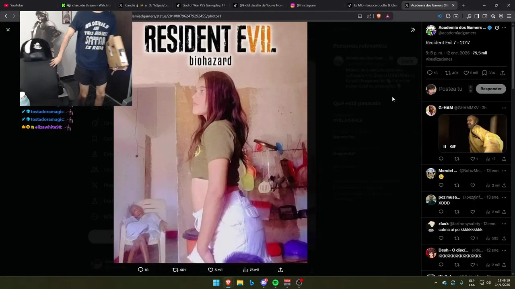Open G-HAM reply's more options
Screen dimensions: 515x289
[x=504, y=108]
